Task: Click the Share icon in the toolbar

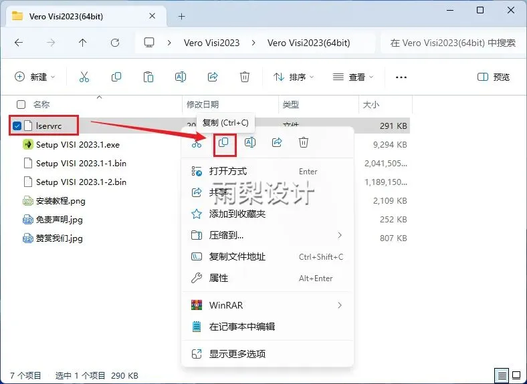Action: click(x=213, y=77)
